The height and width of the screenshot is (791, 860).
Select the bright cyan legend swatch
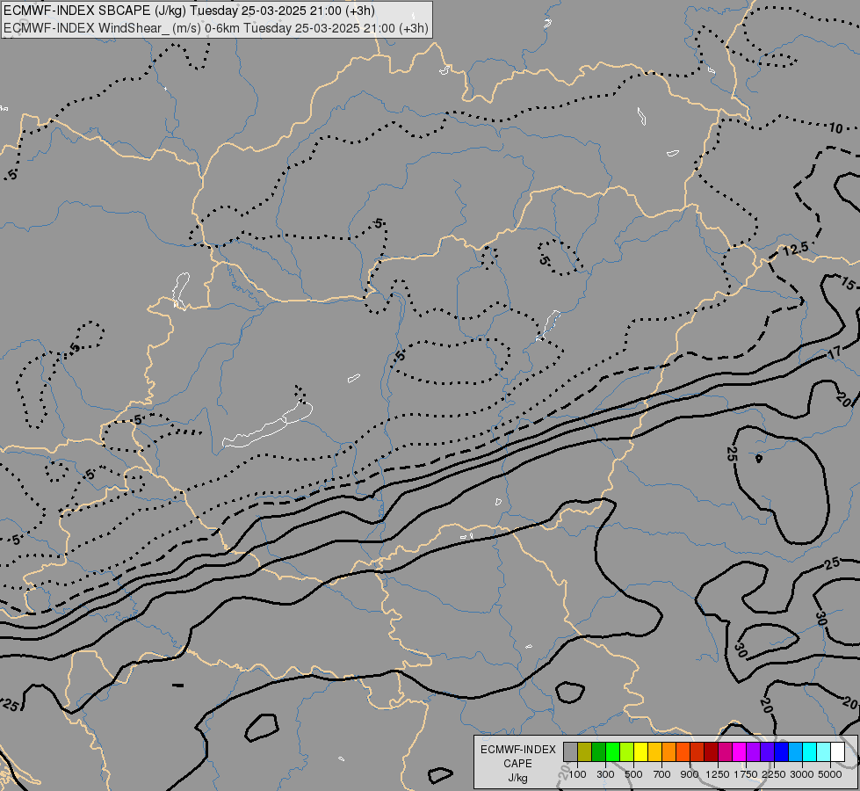[810, 752]
